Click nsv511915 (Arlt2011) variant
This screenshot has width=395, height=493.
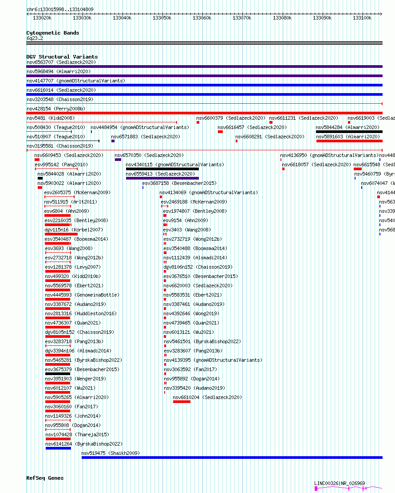[x=71, y=202]
